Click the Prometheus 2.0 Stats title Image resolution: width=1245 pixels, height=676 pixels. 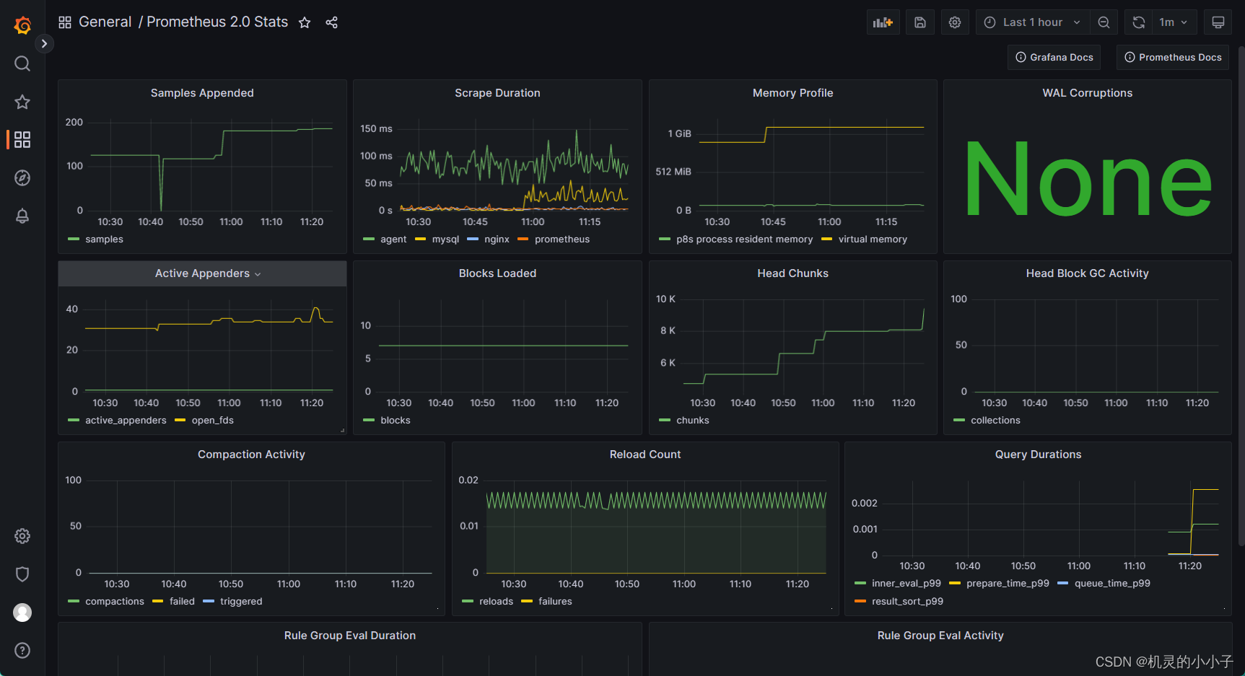[217, 22]
